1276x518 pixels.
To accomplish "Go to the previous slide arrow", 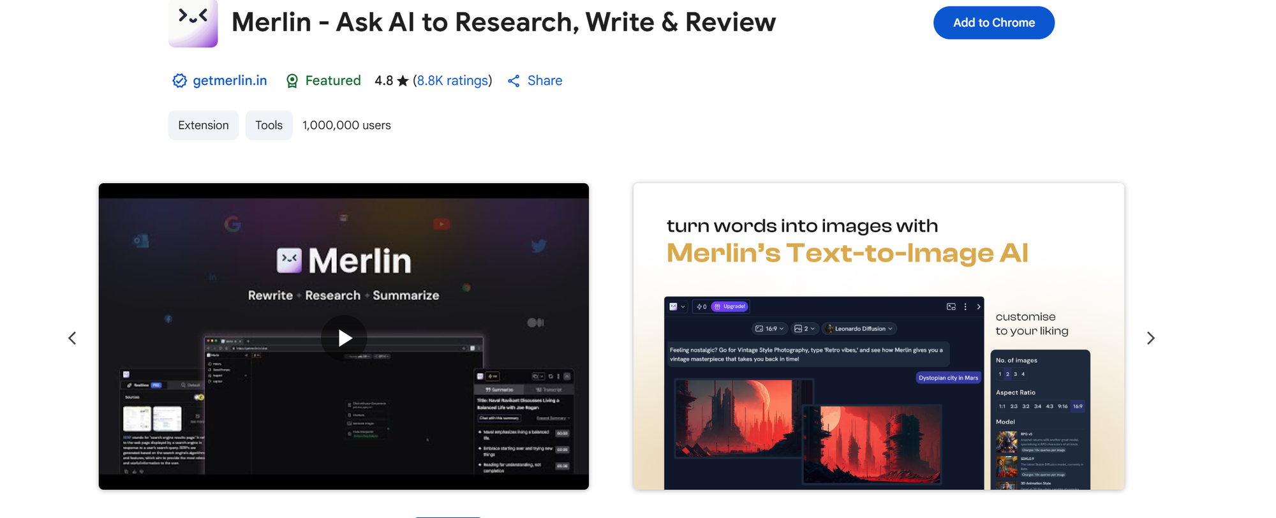I will pyautogui.click(x=73, y=338).
